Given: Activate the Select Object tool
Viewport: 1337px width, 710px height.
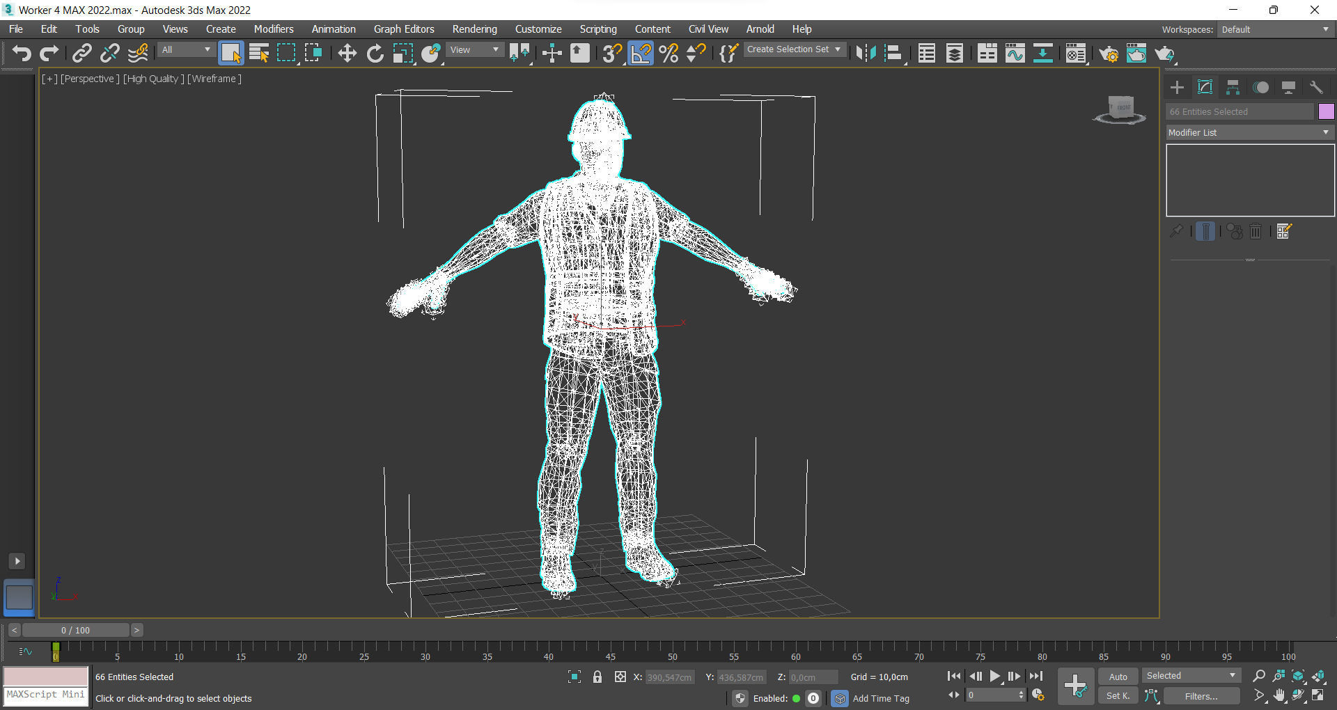Looking at the screenshot, I should point(230,53).
